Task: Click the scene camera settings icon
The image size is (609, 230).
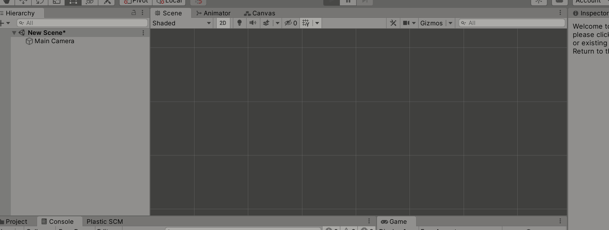Action: (x=406, y=23)
